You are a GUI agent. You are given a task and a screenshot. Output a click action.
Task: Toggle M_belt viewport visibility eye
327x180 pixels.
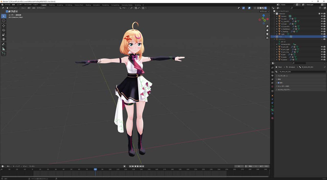coord(322,54)
